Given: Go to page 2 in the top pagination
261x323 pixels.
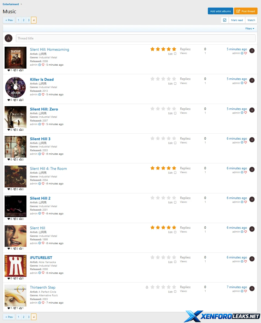Looking at the screenshot, I should [24, 20].
